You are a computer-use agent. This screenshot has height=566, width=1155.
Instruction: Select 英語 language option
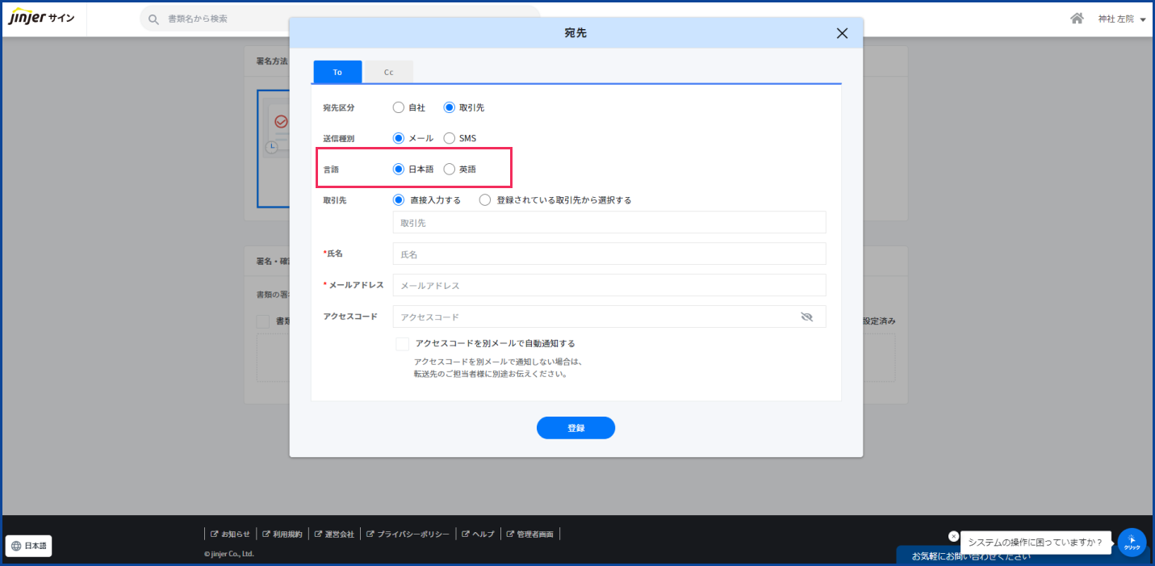[450, 170]
